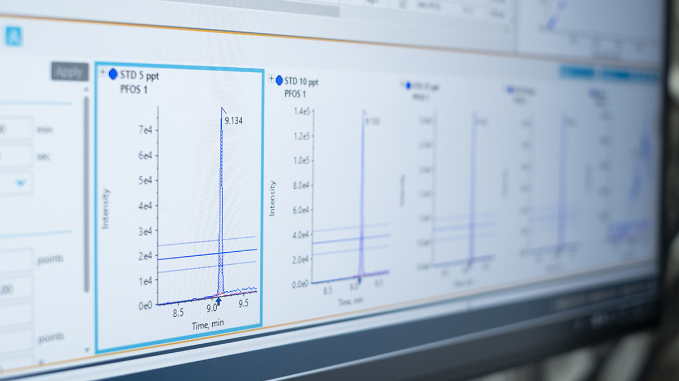
Task: Click the scroll-up arrow of the parameters panel
Action: [87, 89]
